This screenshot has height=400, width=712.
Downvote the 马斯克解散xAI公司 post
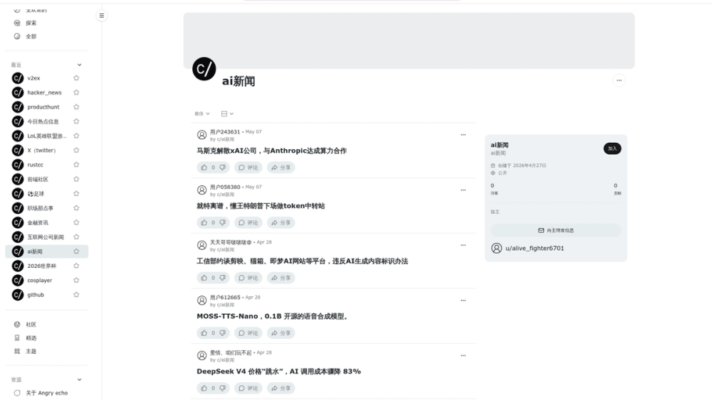[222, 167]
